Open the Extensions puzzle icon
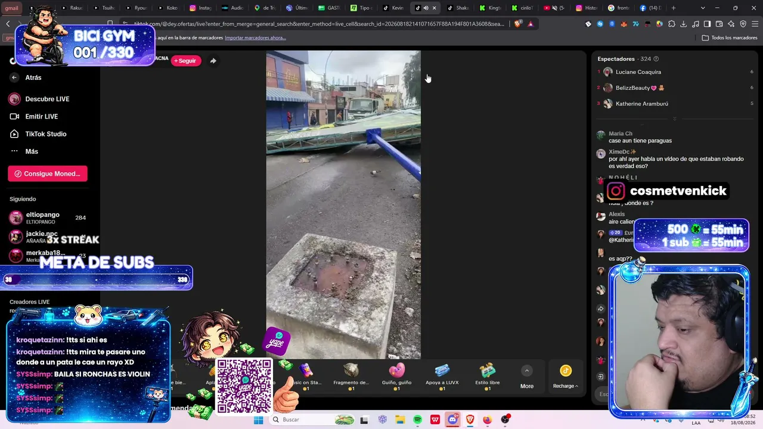This screenshot has width=763, height=429. pyautogui.click(x=672, y=24)
